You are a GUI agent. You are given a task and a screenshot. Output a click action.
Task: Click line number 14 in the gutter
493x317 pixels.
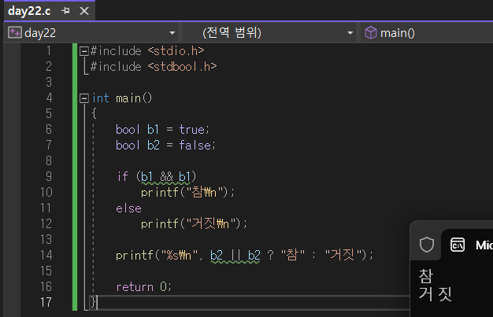[x=46, y=255]
